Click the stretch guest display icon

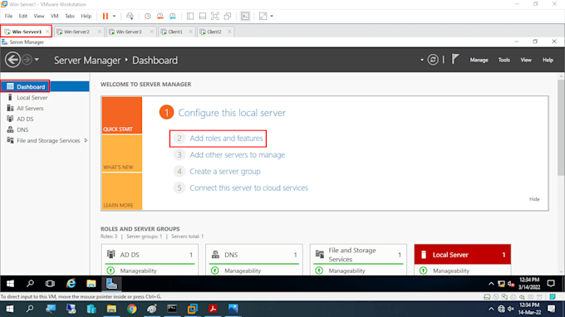click(x=263, y=17)
